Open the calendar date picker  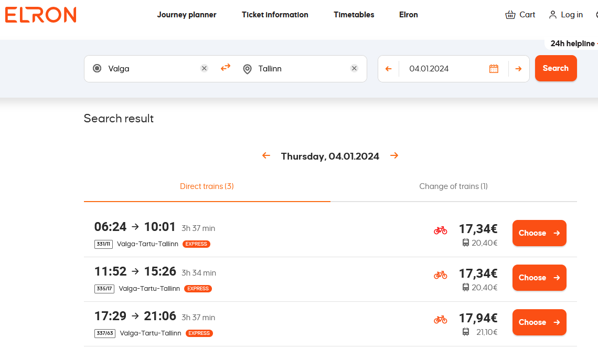click(494, 69)
